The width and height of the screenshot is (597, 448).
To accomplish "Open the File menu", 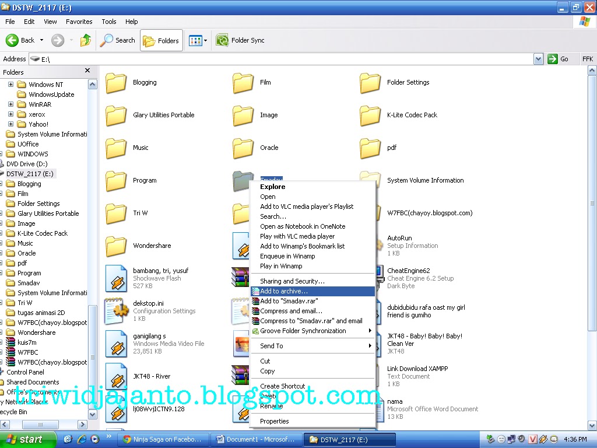I will (x=10, y=22).
